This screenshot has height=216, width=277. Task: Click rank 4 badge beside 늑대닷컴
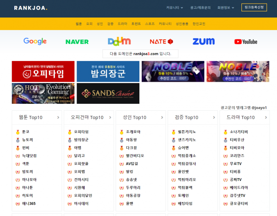coord(18,156)
